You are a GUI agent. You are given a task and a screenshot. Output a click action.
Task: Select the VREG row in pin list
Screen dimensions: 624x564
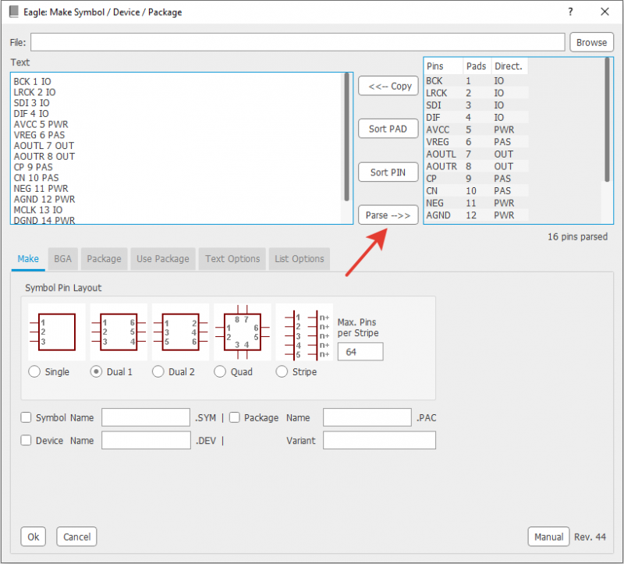477,142
